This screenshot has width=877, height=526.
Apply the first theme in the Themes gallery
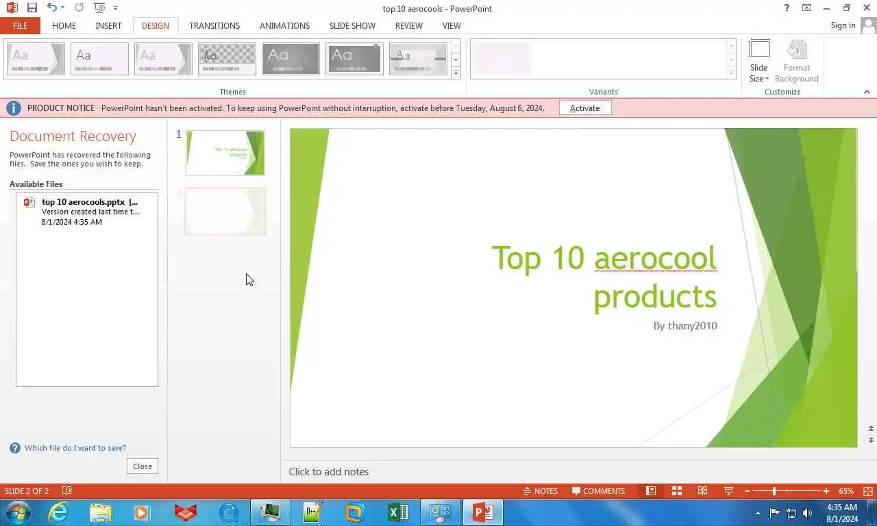click(x=36, y=59)
